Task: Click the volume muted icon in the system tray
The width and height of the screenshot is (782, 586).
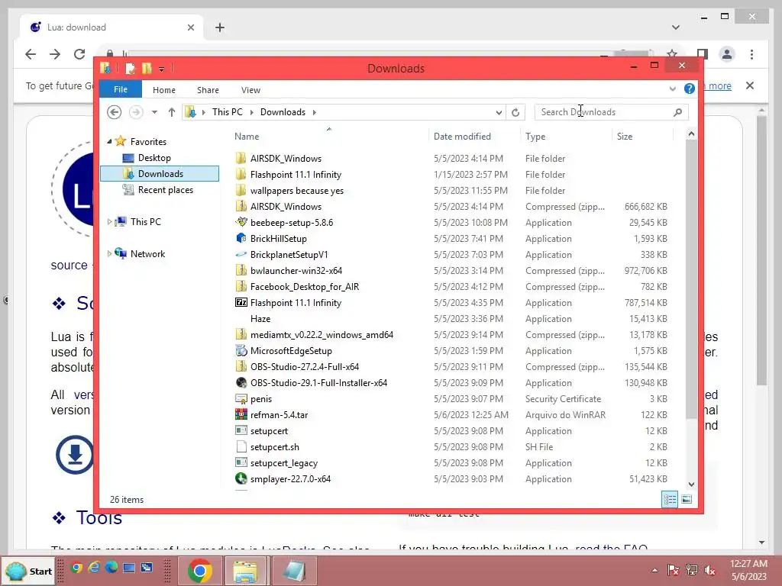Action: pyautogui.click(x=709, y=569)
